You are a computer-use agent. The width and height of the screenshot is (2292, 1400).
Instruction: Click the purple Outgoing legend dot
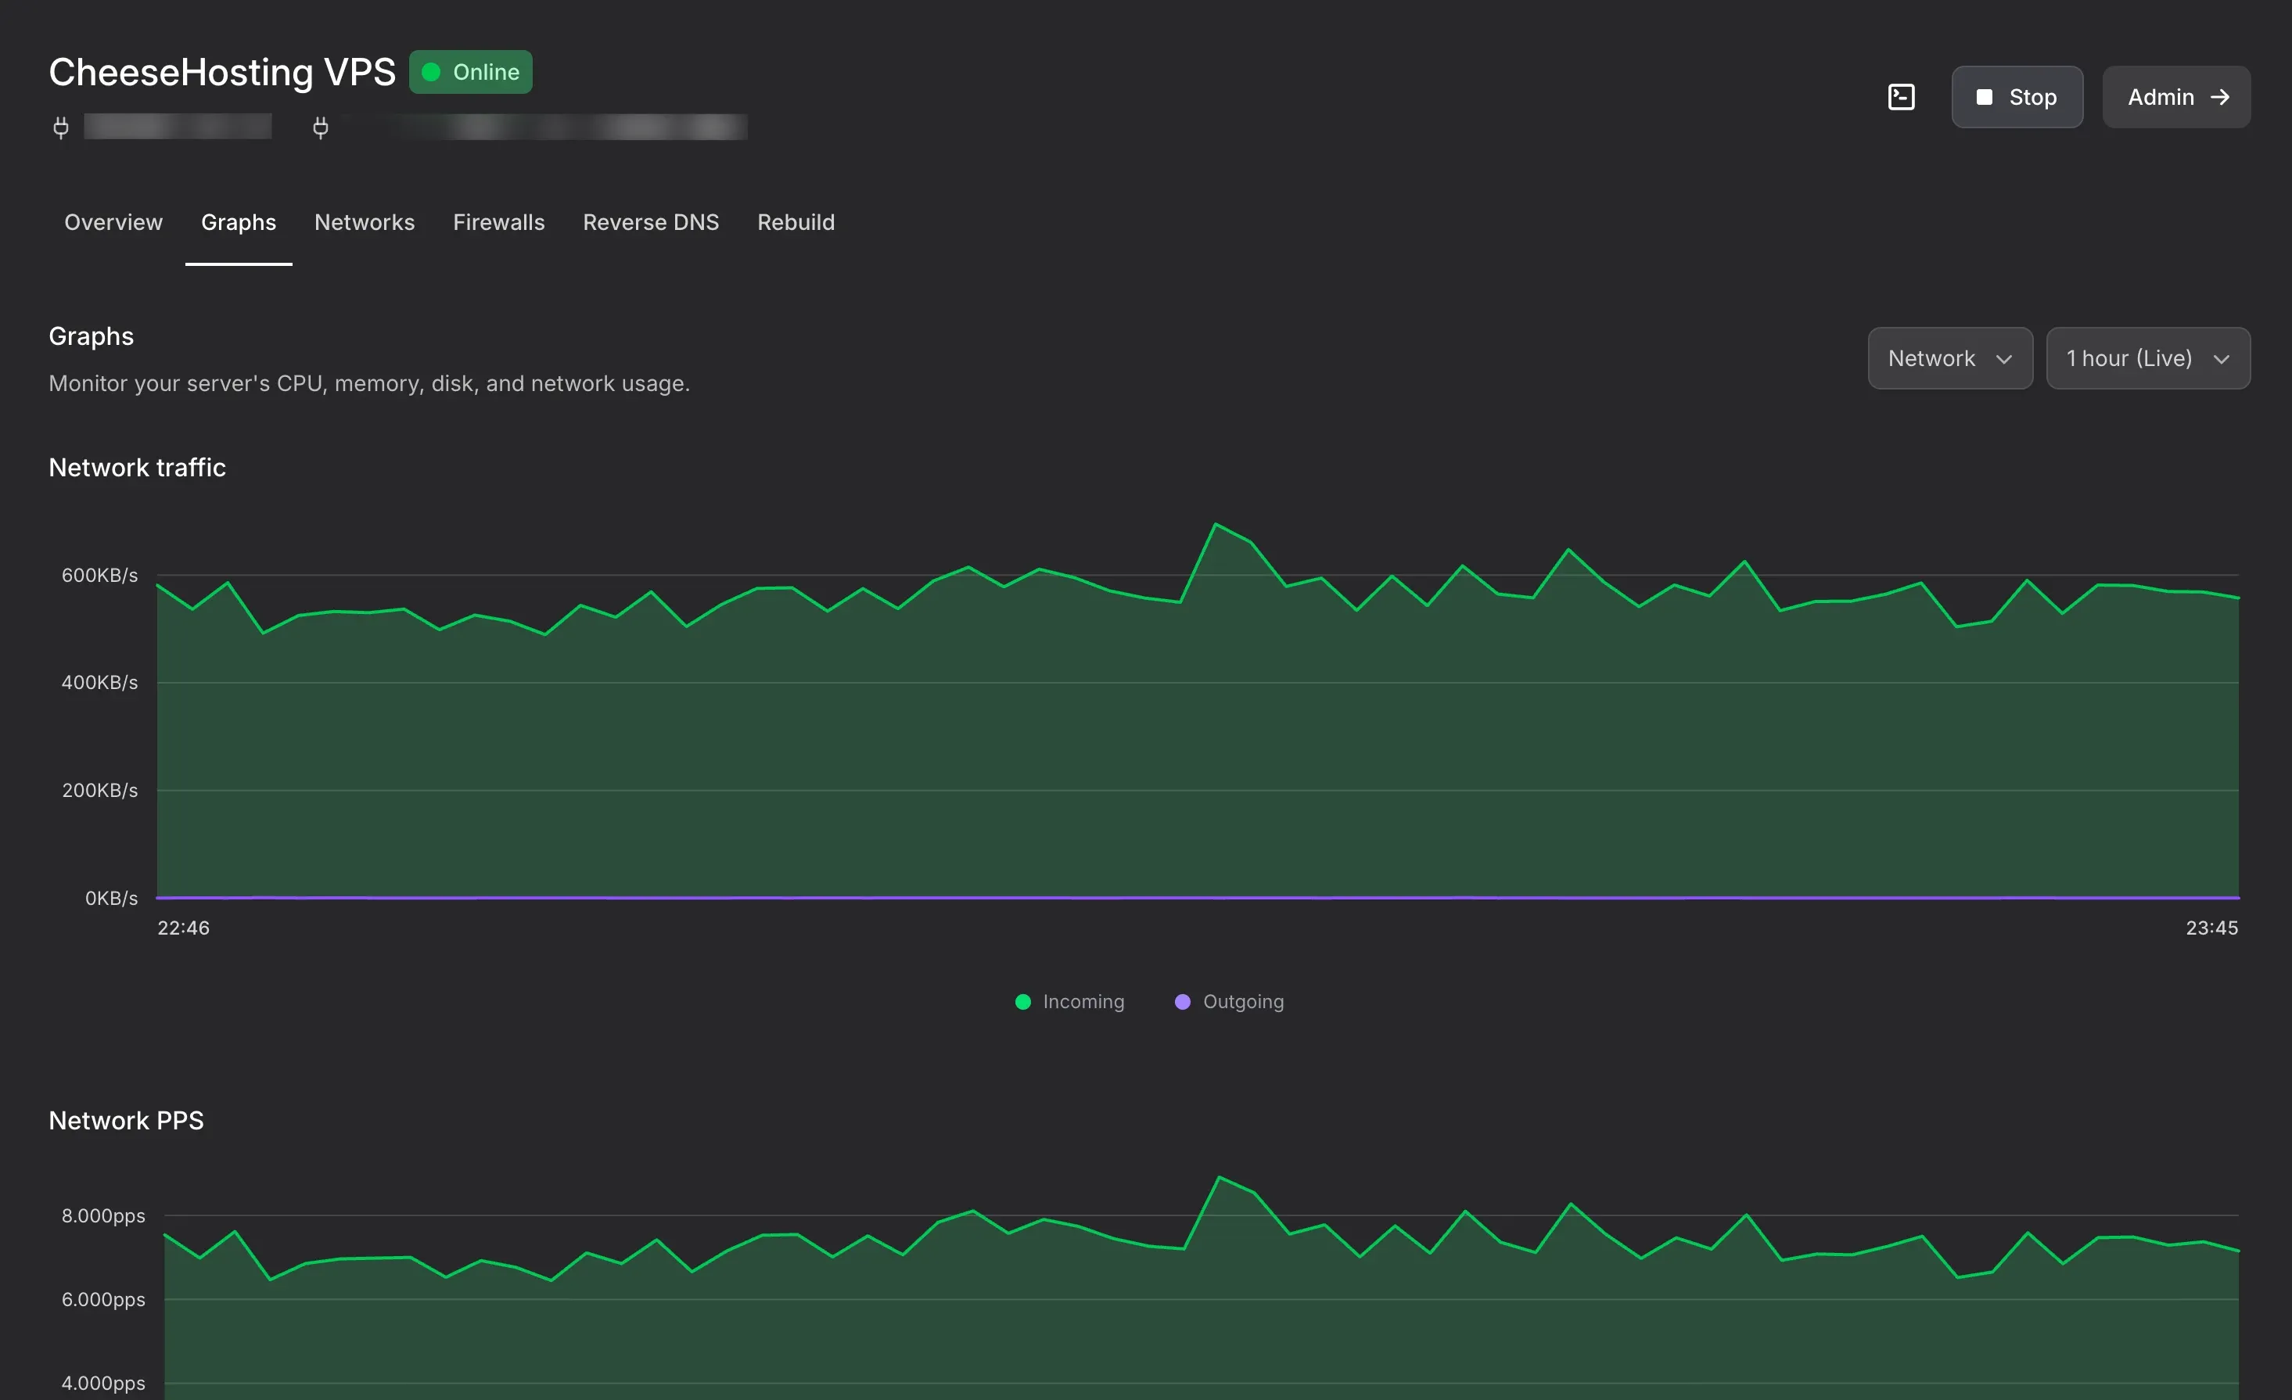[1182, 1002]
